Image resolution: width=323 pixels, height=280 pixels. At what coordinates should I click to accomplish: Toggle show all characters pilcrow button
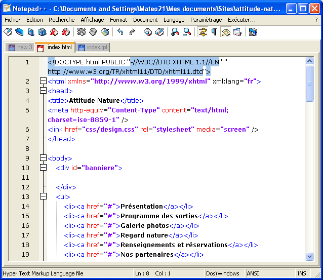214,32
